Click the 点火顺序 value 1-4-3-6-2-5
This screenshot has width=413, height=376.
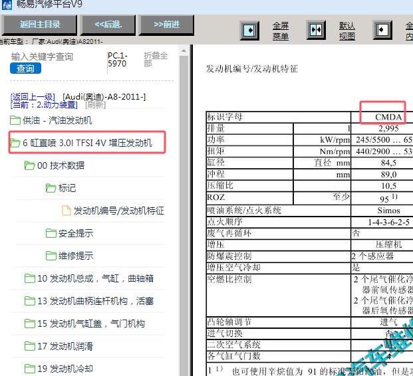pyautogui.click(x=388, y=223)
